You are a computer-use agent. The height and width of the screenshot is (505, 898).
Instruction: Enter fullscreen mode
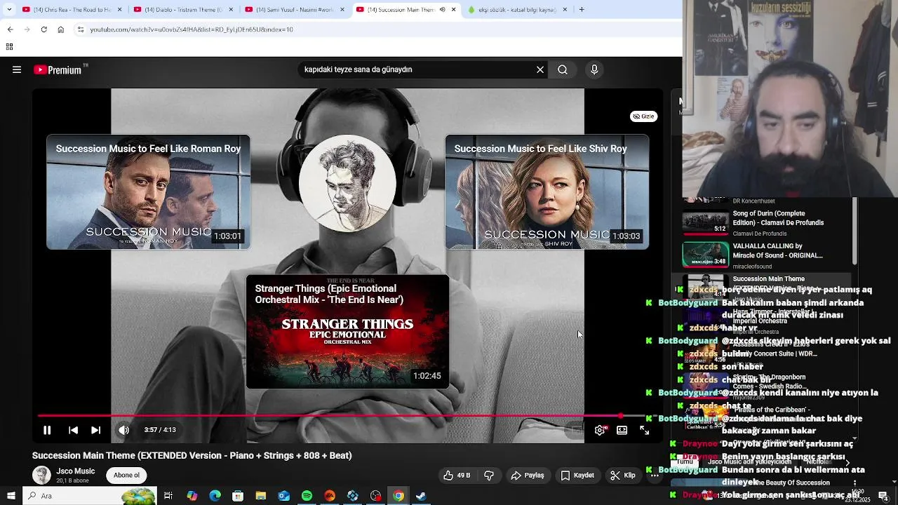tap(644, 430)
